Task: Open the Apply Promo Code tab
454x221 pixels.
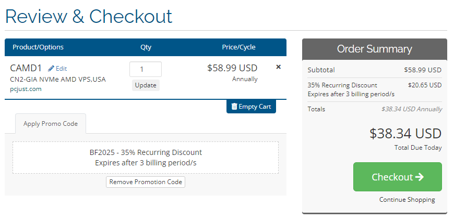Action: click(x=51, y=124)
